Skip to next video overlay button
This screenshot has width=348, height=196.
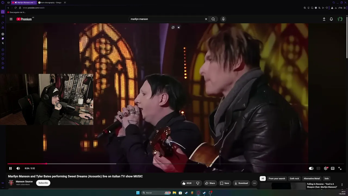pos(179,27)
